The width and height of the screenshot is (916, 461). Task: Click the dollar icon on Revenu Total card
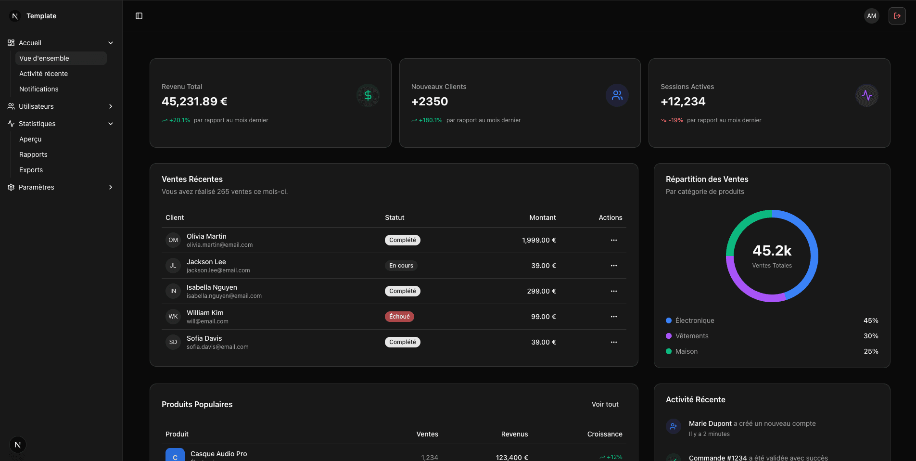pos(368,95)
